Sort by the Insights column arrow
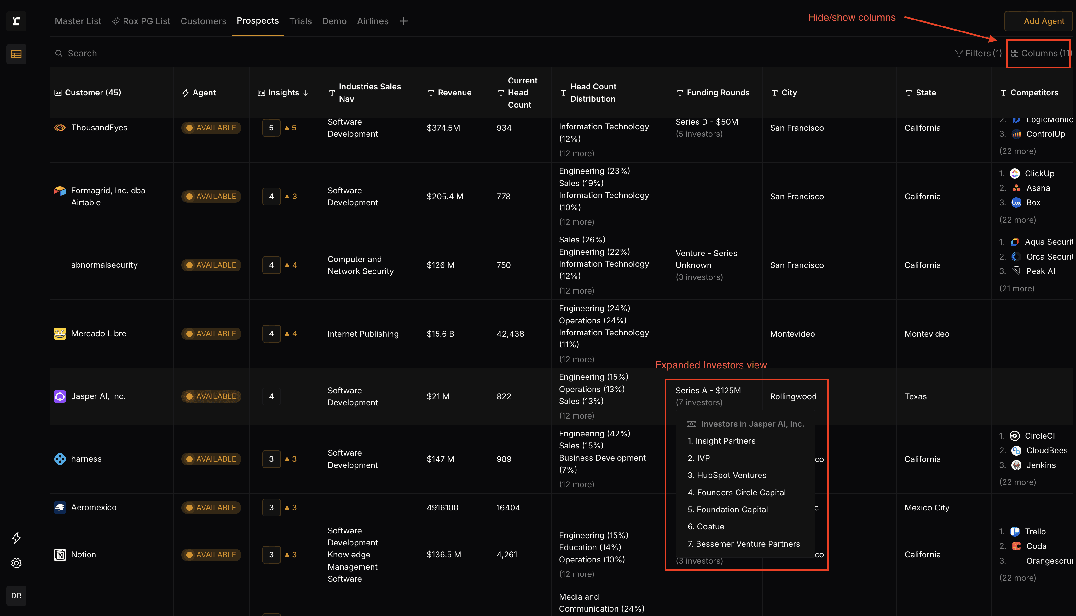Image resolution: width=1076 pixels, height=616 pixels. click(306, 93)
